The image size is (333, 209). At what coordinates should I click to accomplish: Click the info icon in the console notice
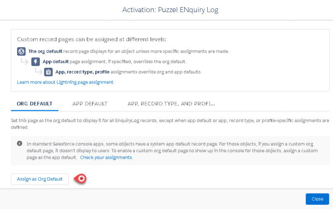[x=20, y=143]
